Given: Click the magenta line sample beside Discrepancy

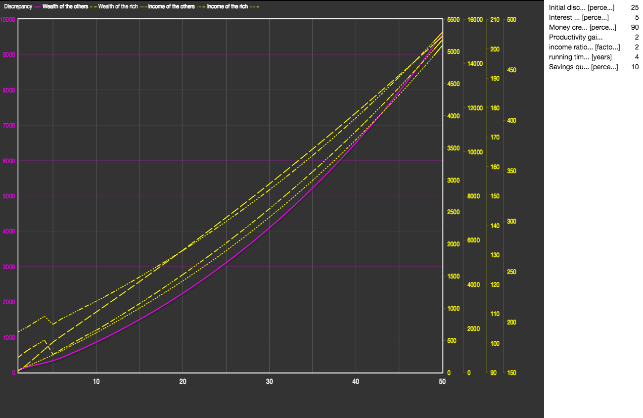Looking at the screenshot, I should pyautogui.click(x=38, y=6).
